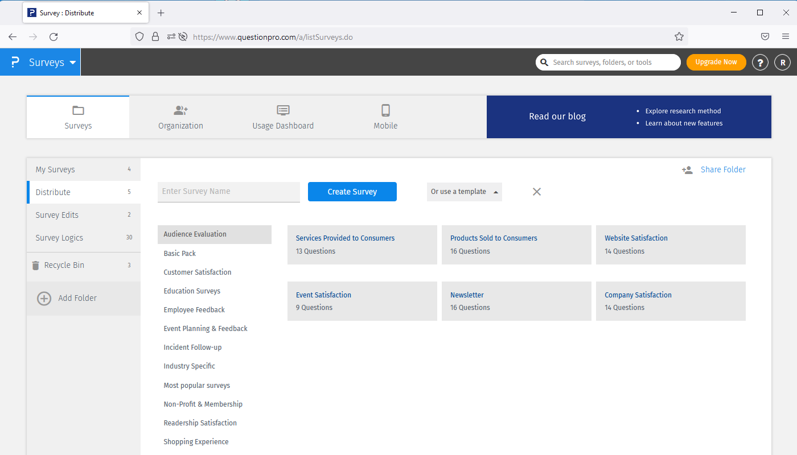Open the browser hamburger menu
This screenshot has height=455, width=797.
point(785,37)
